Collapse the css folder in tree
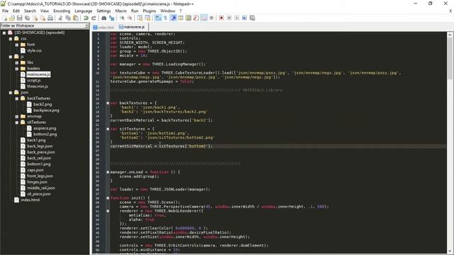 [x=11, y=38]
